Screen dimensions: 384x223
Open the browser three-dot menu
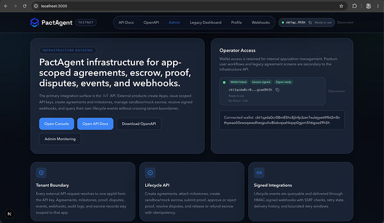(x=378, y=6)
